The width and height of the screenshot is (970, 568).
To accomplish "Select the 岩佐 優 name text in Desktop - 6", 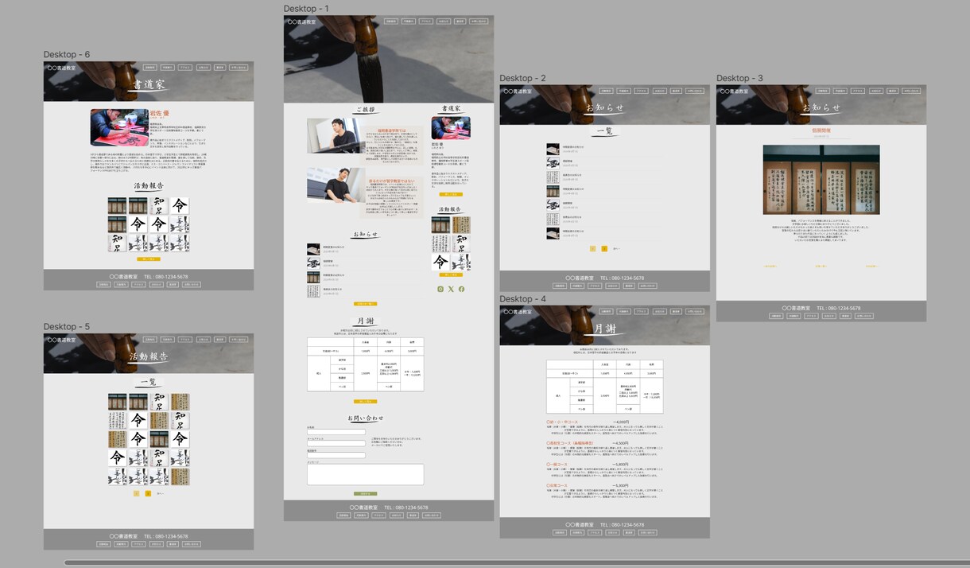I will click(160, 114).
